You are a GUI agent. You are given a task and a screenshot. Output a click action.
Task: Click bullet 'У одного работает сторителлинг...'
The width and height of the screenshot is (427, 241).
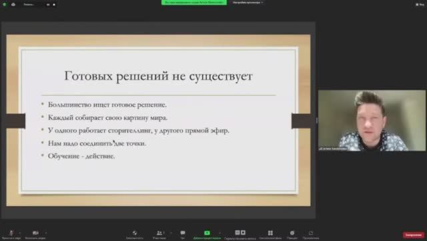tap(139, 130)
